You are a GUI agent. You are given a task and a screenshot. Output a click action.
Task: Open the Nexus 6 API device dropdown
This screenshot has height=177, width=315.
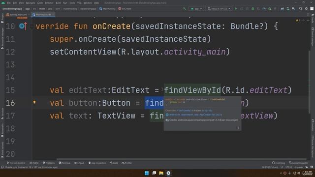219,9
